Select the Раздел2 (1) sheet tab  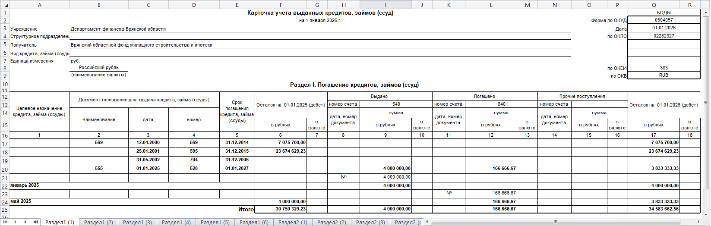tap(293, 223)
